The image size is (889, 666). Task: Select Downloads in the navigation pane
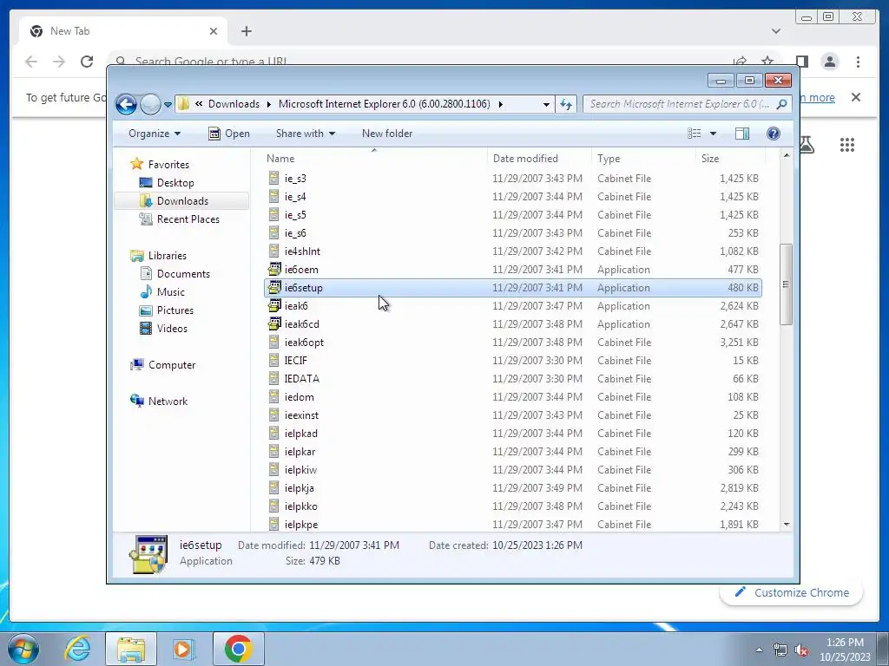point(182,201)
